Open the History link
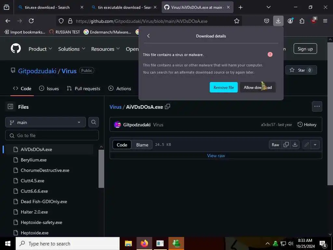The image size is (333, 250). pyautogui.click(x=307, y=125)
